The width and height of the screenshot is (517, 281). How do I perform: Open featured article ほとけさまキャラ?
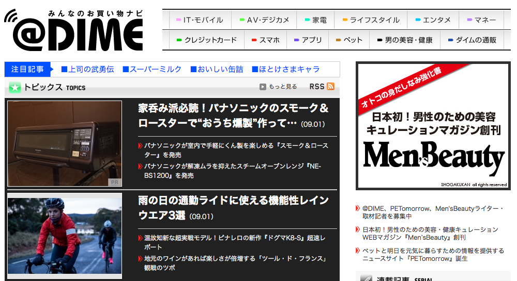[x=286, y=69]
